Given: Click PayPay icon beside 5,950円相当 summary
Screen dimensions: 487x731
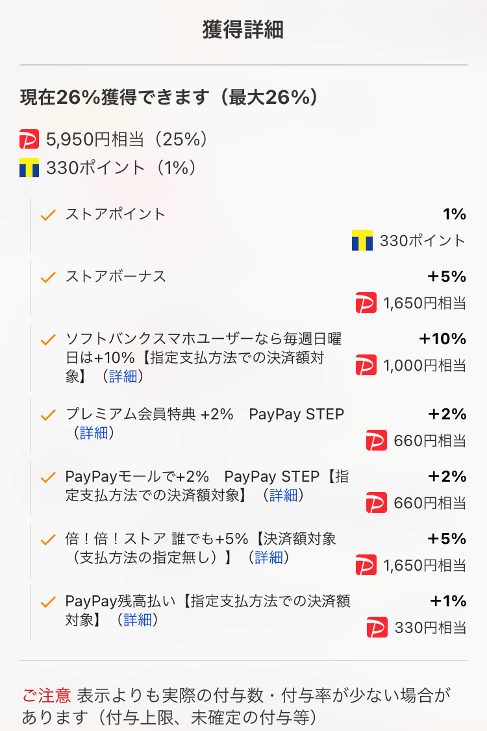Looking at the screenshot, I should tap(30, 139).
